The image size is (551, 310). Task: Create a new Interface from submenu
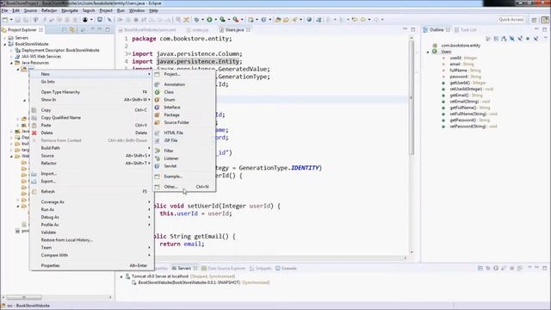coord(184,107)
